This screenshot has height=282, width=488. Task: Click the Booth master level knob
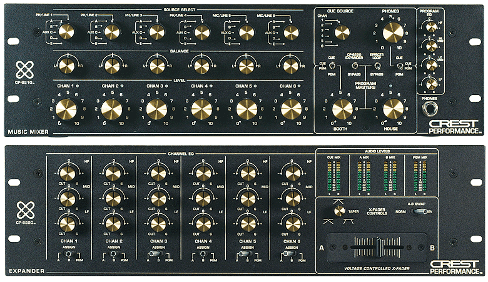[342, 109]
